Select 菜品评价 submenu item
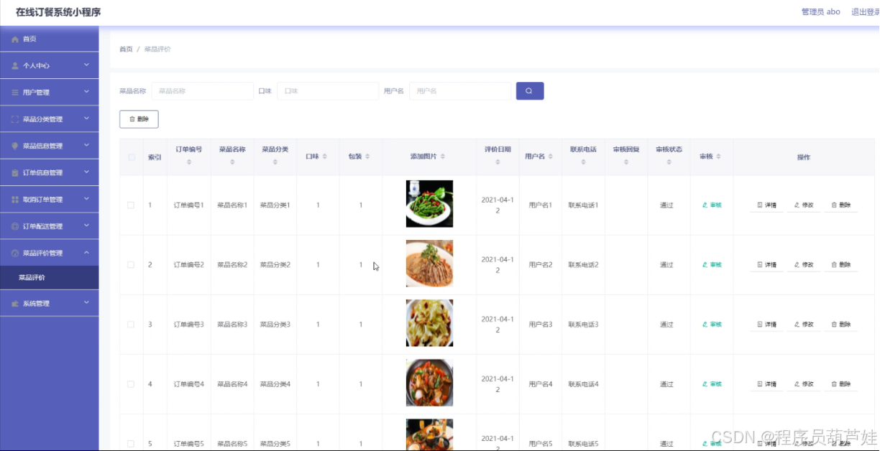880x451 pixels. [50, 277]
